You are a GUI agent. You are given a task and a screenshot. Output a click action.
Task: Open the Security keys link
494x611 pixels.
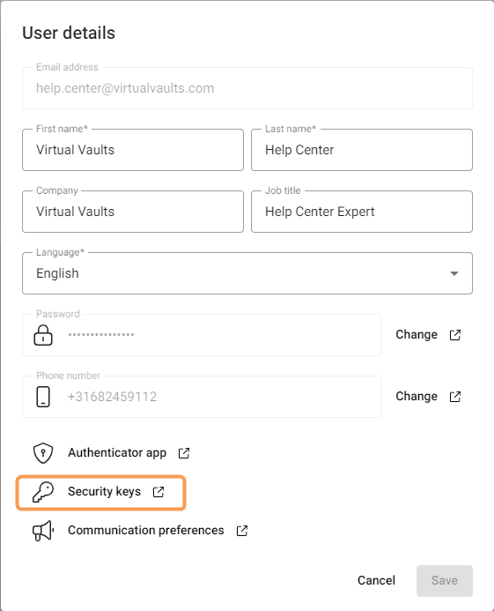tap(104, 491)
